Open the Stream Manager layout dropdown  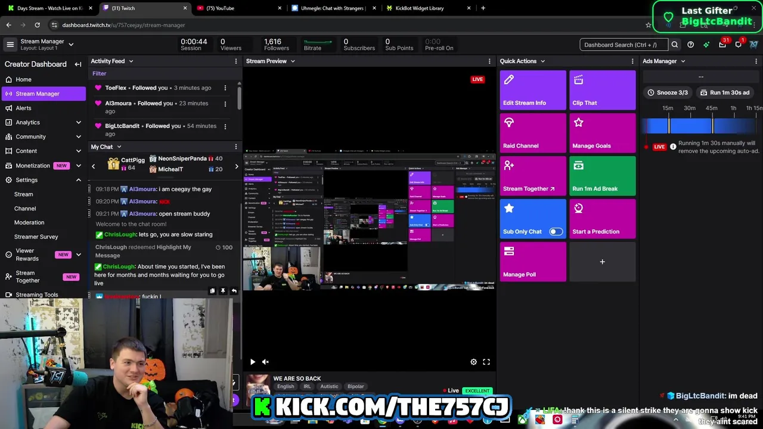[x=71, y=44]
